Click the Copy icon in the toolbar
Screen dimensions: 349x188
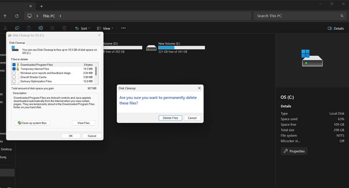(x=17, y=28)
